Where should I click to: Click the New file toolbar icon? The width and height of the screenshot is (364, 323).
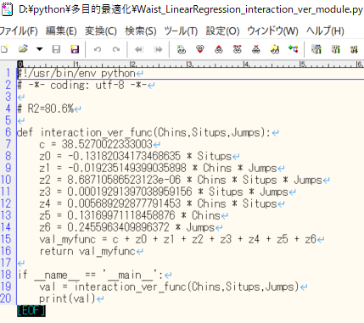[4, 49]
